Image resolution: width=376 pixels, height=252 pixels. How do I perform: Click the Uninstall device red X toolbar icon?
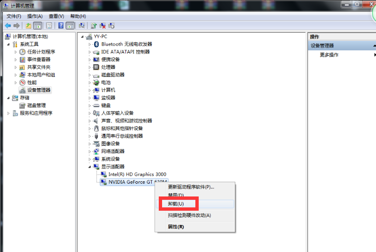click(103, 26)
